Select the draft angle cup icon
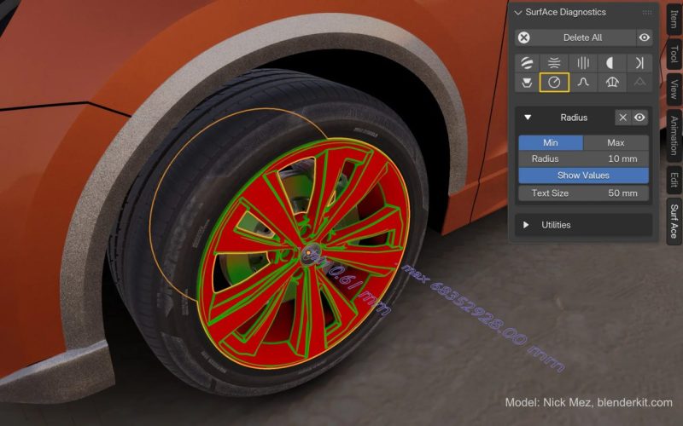This screenshot has width=683, height=426. 528,83
